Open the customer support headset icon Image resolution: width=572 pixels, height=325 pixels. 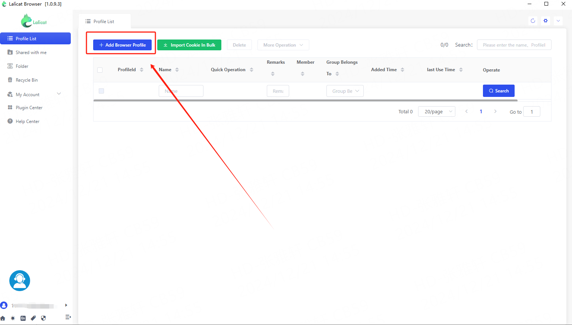pos(19,280)
